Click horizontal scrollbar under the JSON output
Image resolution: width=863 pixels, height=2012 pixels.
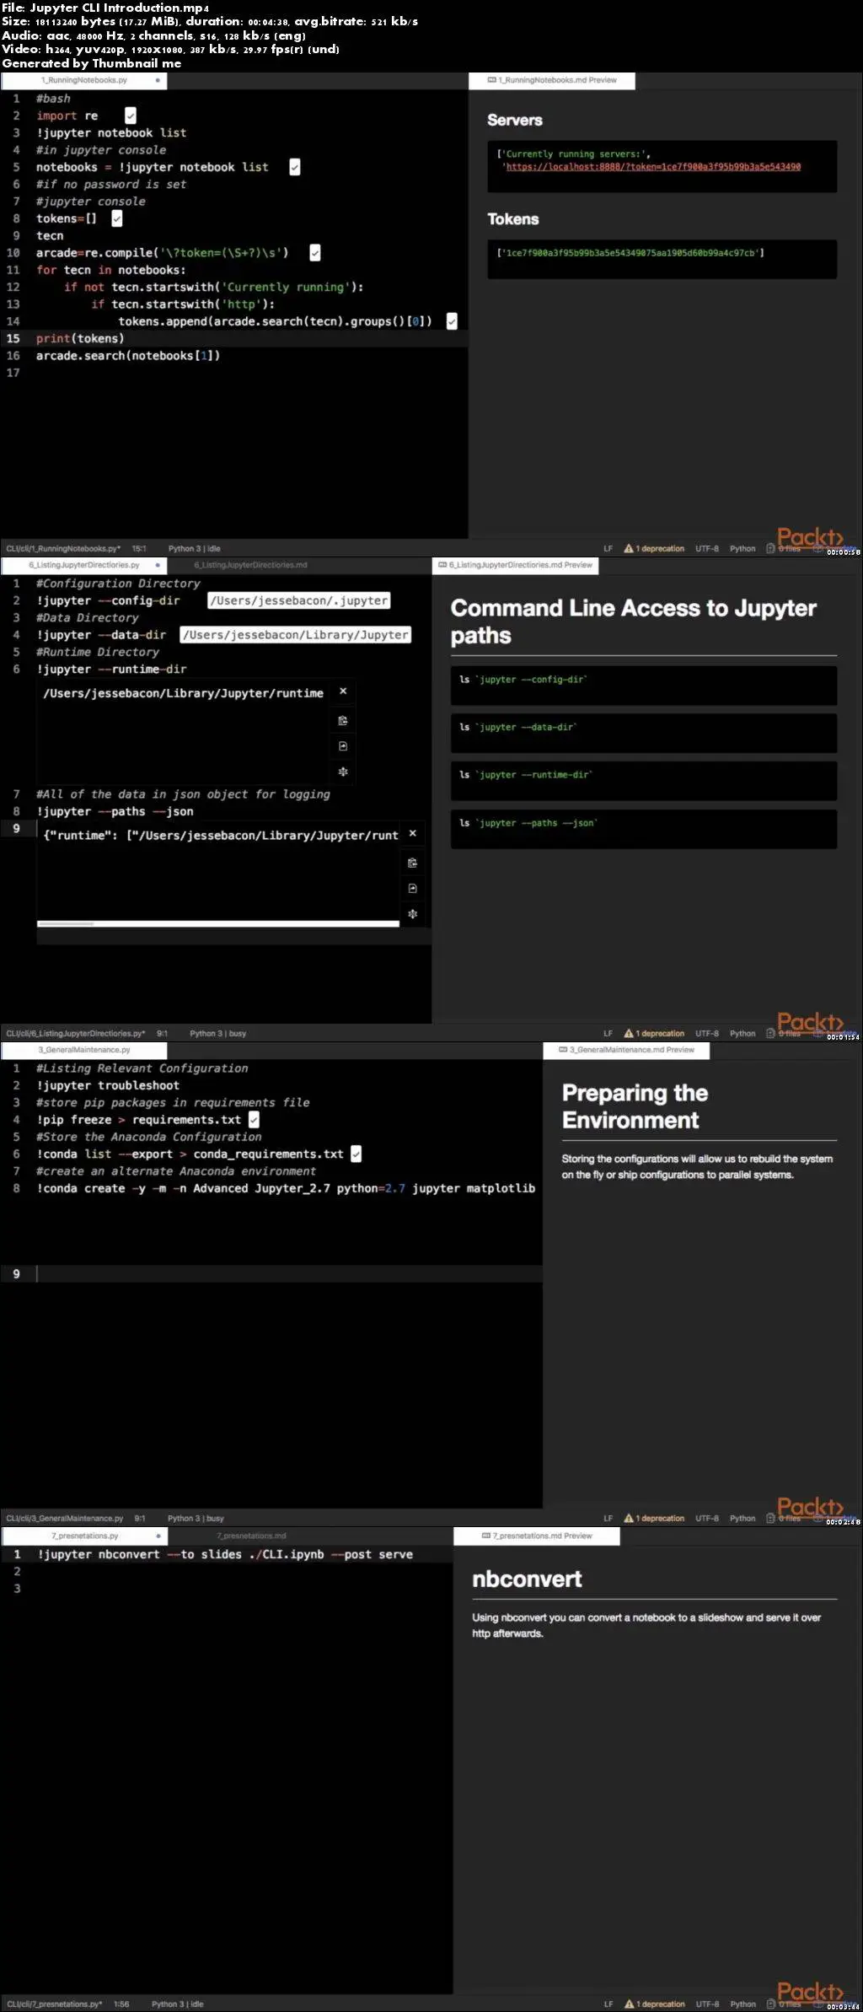pyautogui.click(x=218, y=923)
